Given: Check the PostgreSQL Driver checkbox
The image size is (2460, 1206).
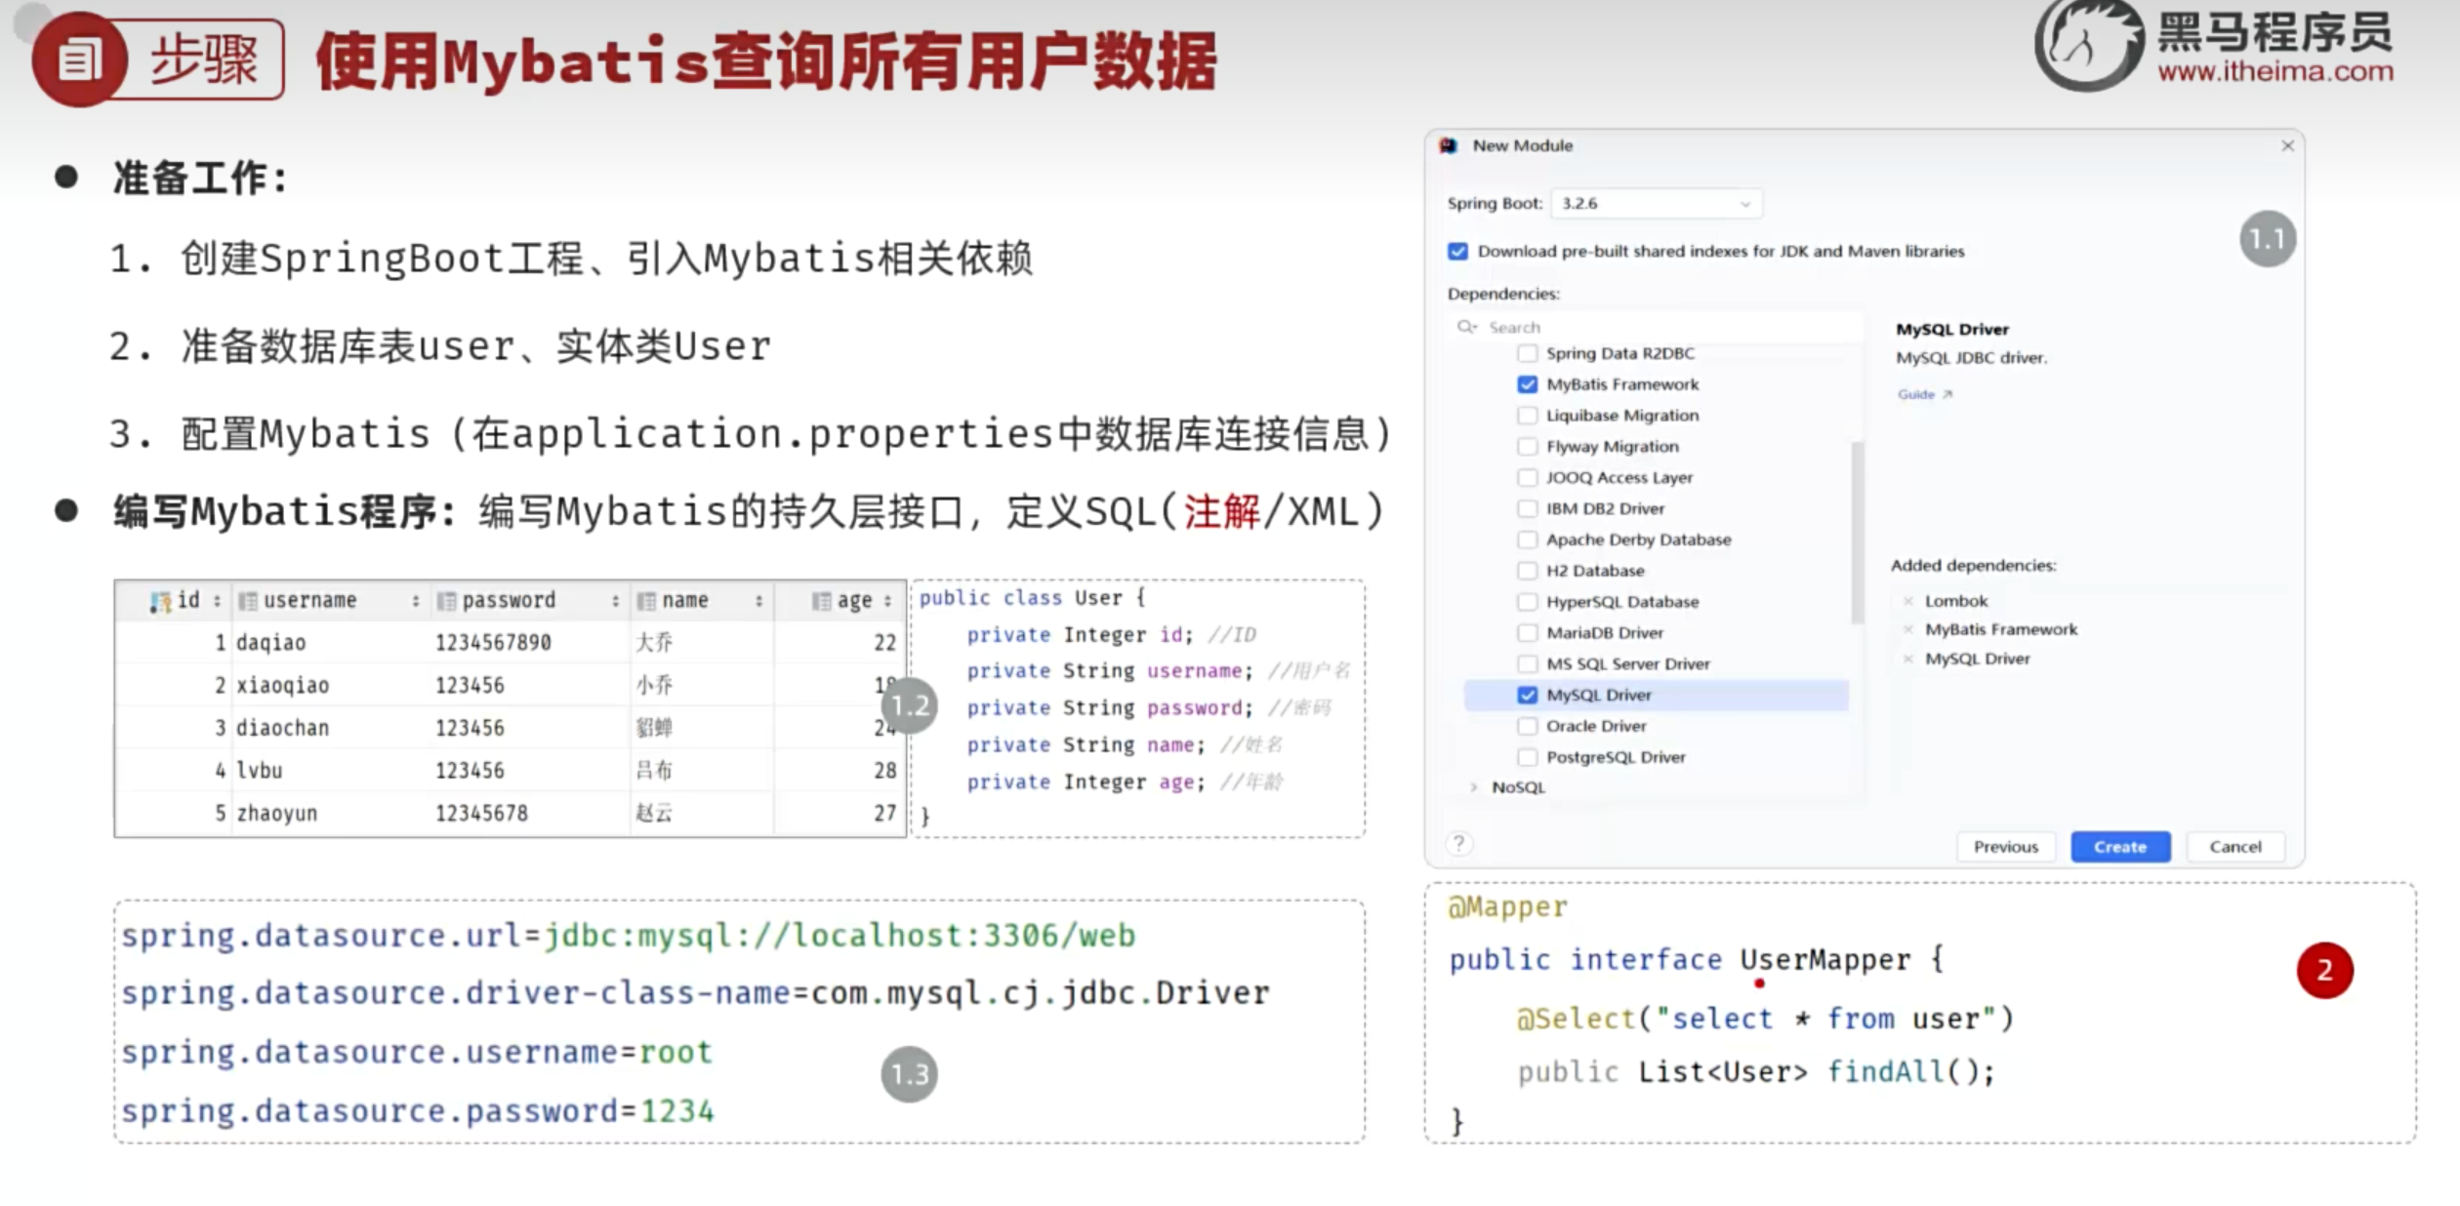Looking at the screenshot, I should [x=1528, y=757].
